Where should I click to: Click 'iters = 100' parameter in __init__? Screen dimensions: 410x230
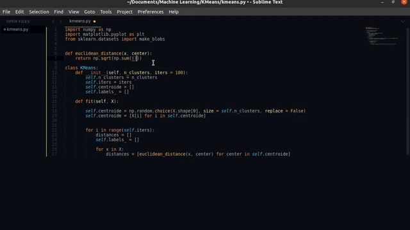click(x=169, y=72)
